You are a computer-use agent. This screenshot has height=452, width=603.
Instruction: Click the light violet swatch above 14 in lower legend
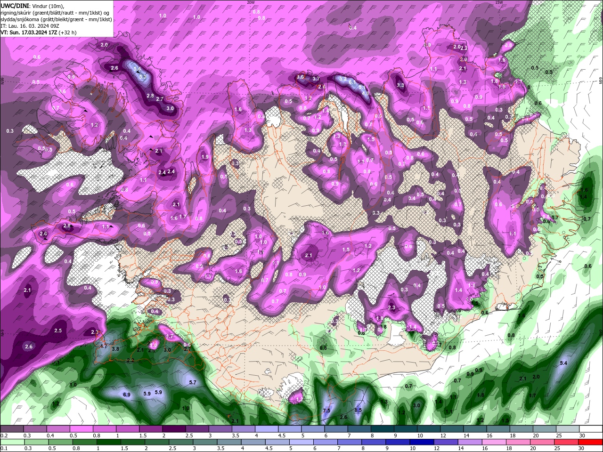pos(469,442)
